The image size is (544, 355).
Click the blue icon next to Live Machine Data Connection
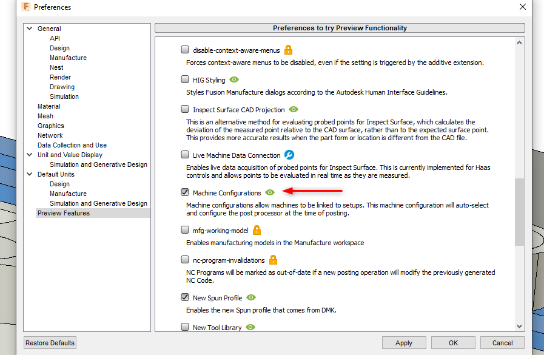(289, 155)
